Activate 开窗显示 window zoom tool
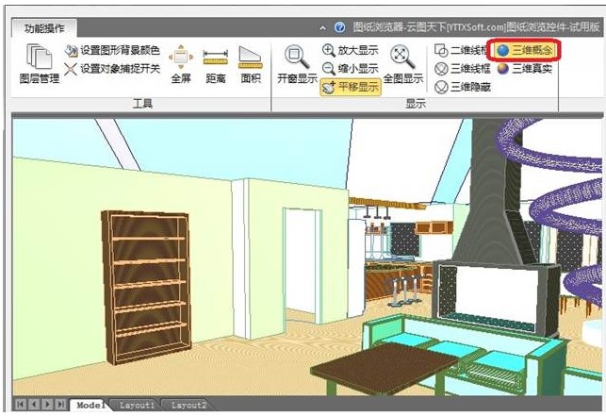 [297, 64]
